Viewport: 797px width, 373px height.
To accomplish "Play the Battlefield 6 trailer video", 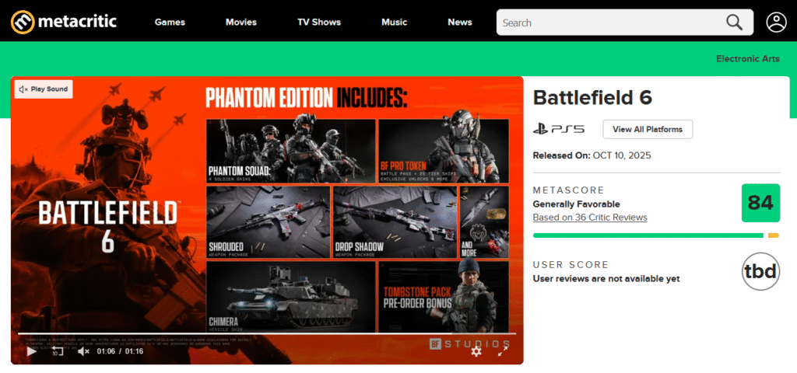I will tap(32, 351).
